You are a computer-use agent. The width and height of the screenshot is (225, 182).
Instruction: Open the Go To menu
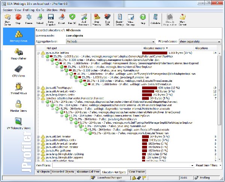coord(40,10)
